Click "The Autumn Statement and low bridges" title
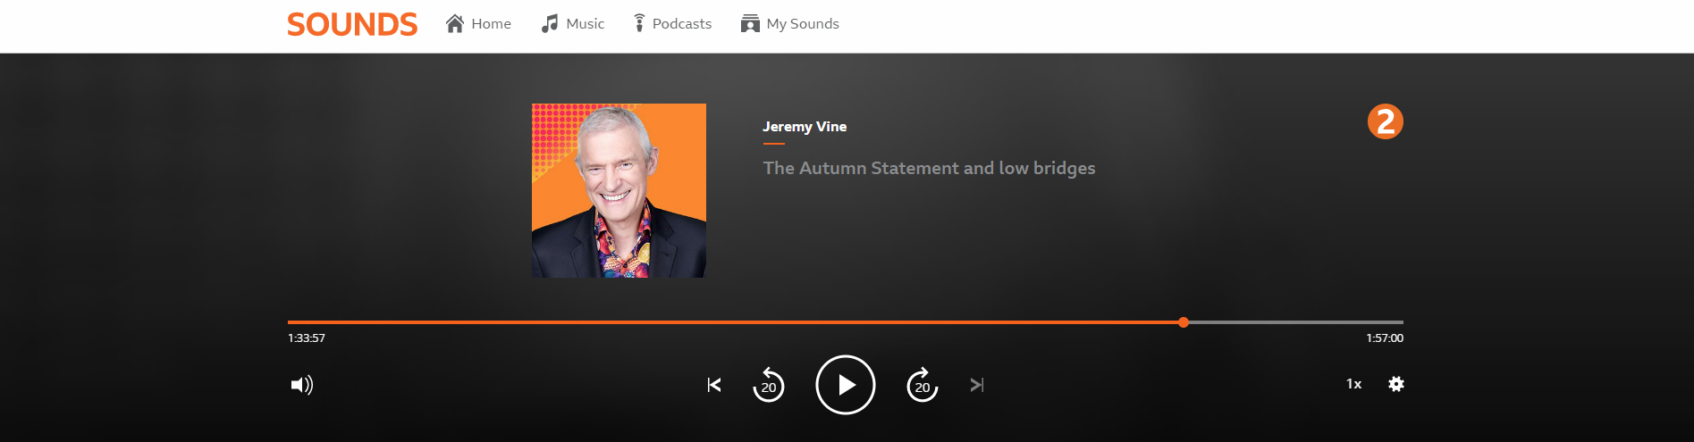The height and width of the screenshot is (442, 1694). pos(929,168)
